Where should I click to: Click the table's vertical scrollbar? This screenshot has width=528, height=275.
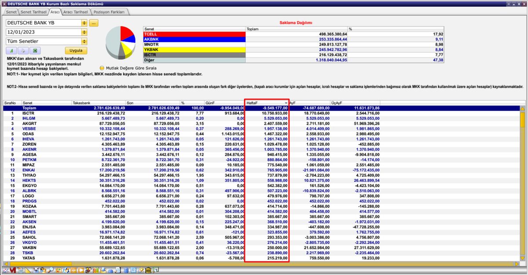(522, 184)
